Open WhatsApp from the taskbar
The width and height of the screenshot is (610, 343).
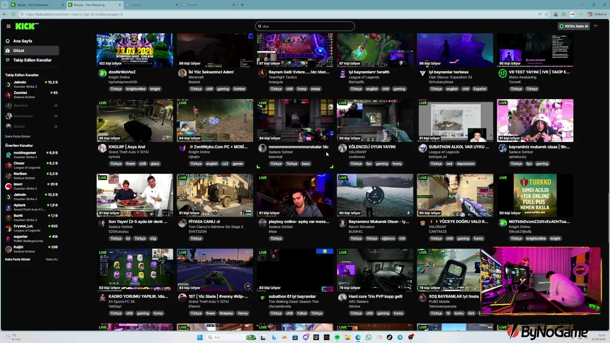click(368, 337)
